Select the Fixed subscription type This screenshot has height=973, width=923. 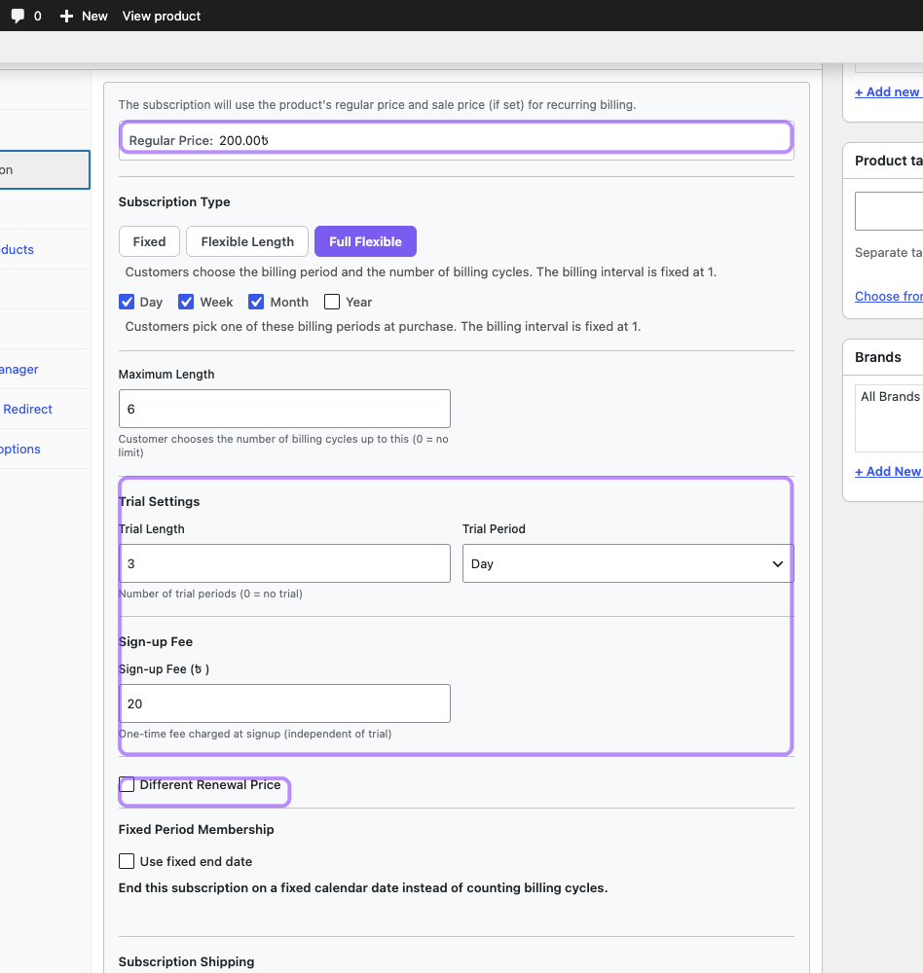point(149,241)
